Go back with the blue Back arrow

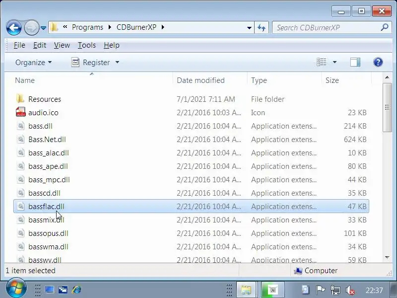pos(14,27)
